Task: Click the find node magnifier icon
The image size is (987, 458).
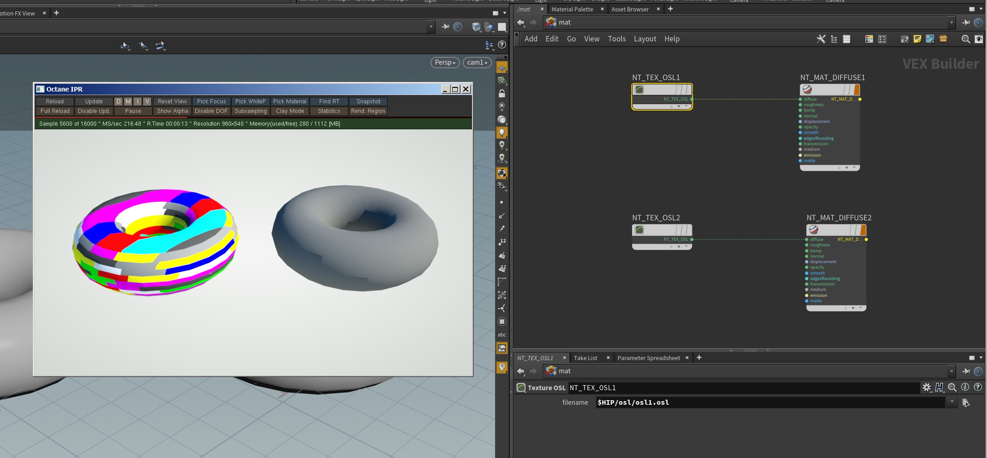Action: [x=965, y=39]
